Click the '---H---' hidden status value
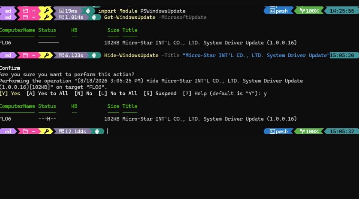 tap(47, 119)
